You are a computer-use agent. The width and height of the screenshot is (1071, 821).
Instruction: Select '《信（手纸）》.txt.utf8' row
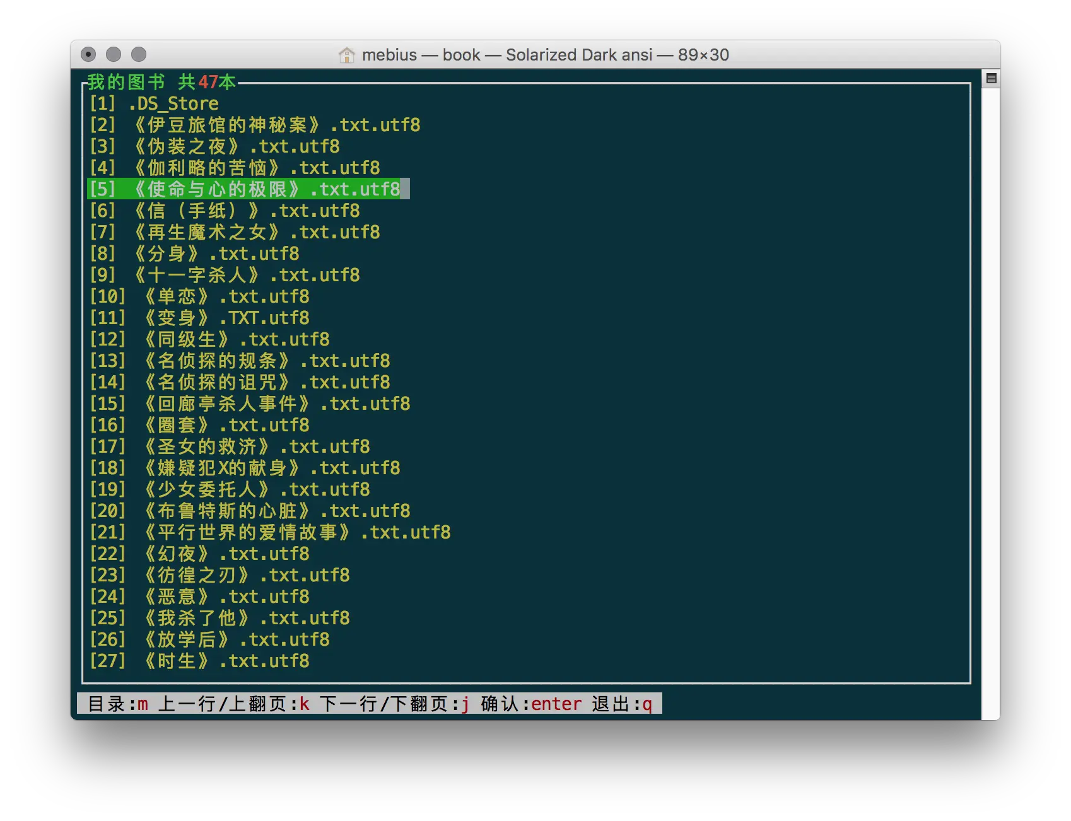click(225, 211)
